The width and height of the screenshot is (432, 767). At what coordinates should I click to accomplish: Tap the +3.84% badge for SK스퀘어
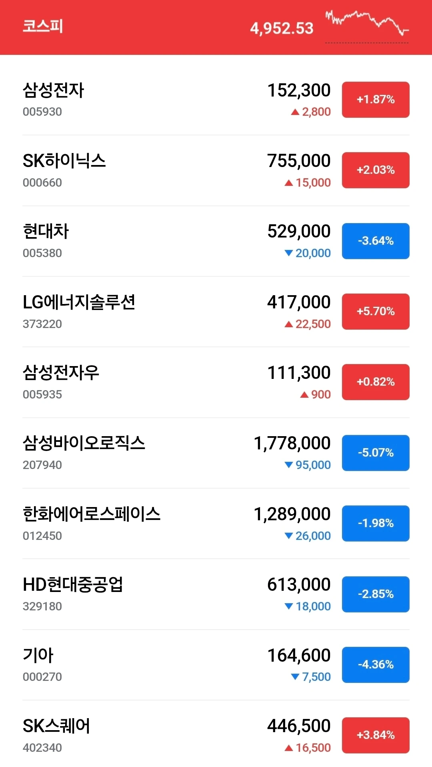pos(376,735)
